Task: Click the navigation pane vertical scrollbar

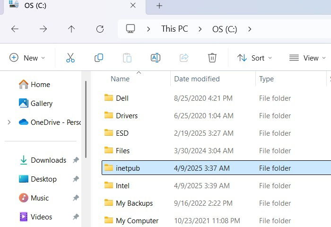Action: pyautogui.click(x=86, y=119)
